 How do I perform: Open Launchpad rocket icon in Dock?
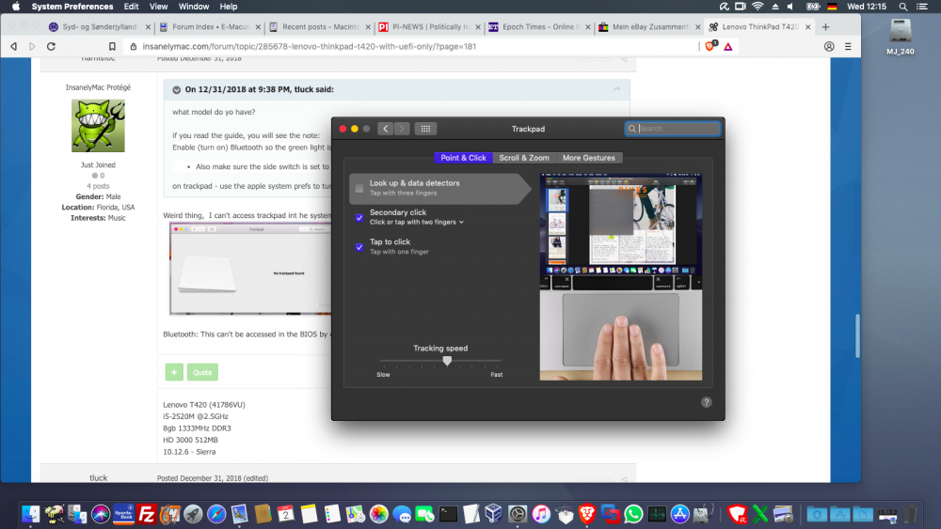(193, 514)
